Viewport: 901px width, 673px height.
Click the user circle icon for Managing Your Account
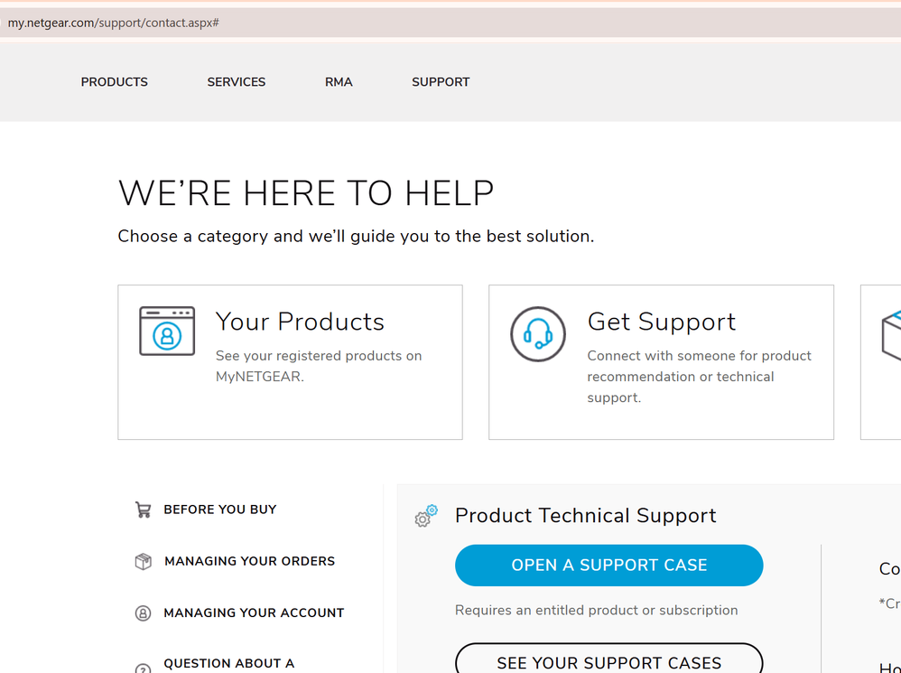point(143,613)
